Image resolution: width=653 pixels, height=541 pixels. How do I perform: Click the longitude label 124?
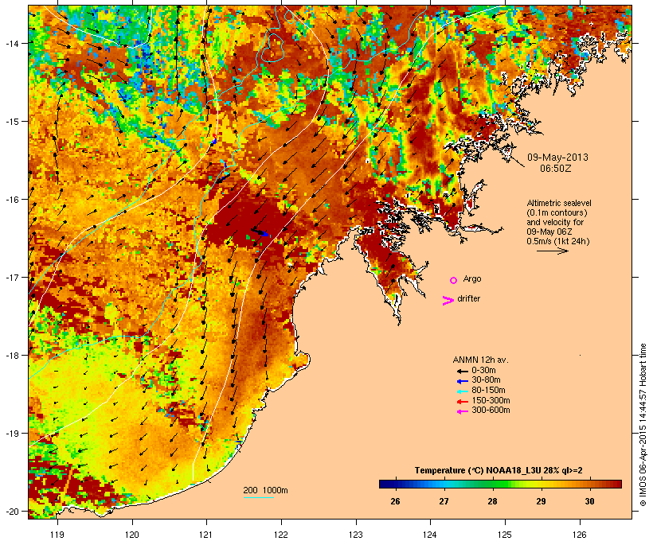[430, 535]
